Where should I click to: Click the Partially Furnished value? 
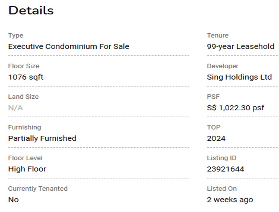click(42, 138)
